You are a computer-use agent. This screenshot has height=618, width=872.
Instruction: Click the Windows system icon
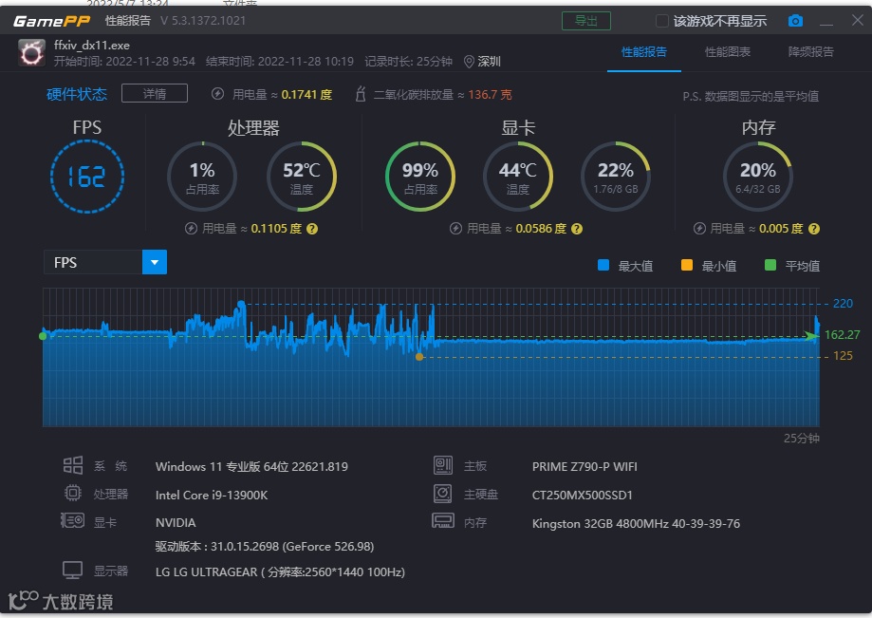pos(73,465)
